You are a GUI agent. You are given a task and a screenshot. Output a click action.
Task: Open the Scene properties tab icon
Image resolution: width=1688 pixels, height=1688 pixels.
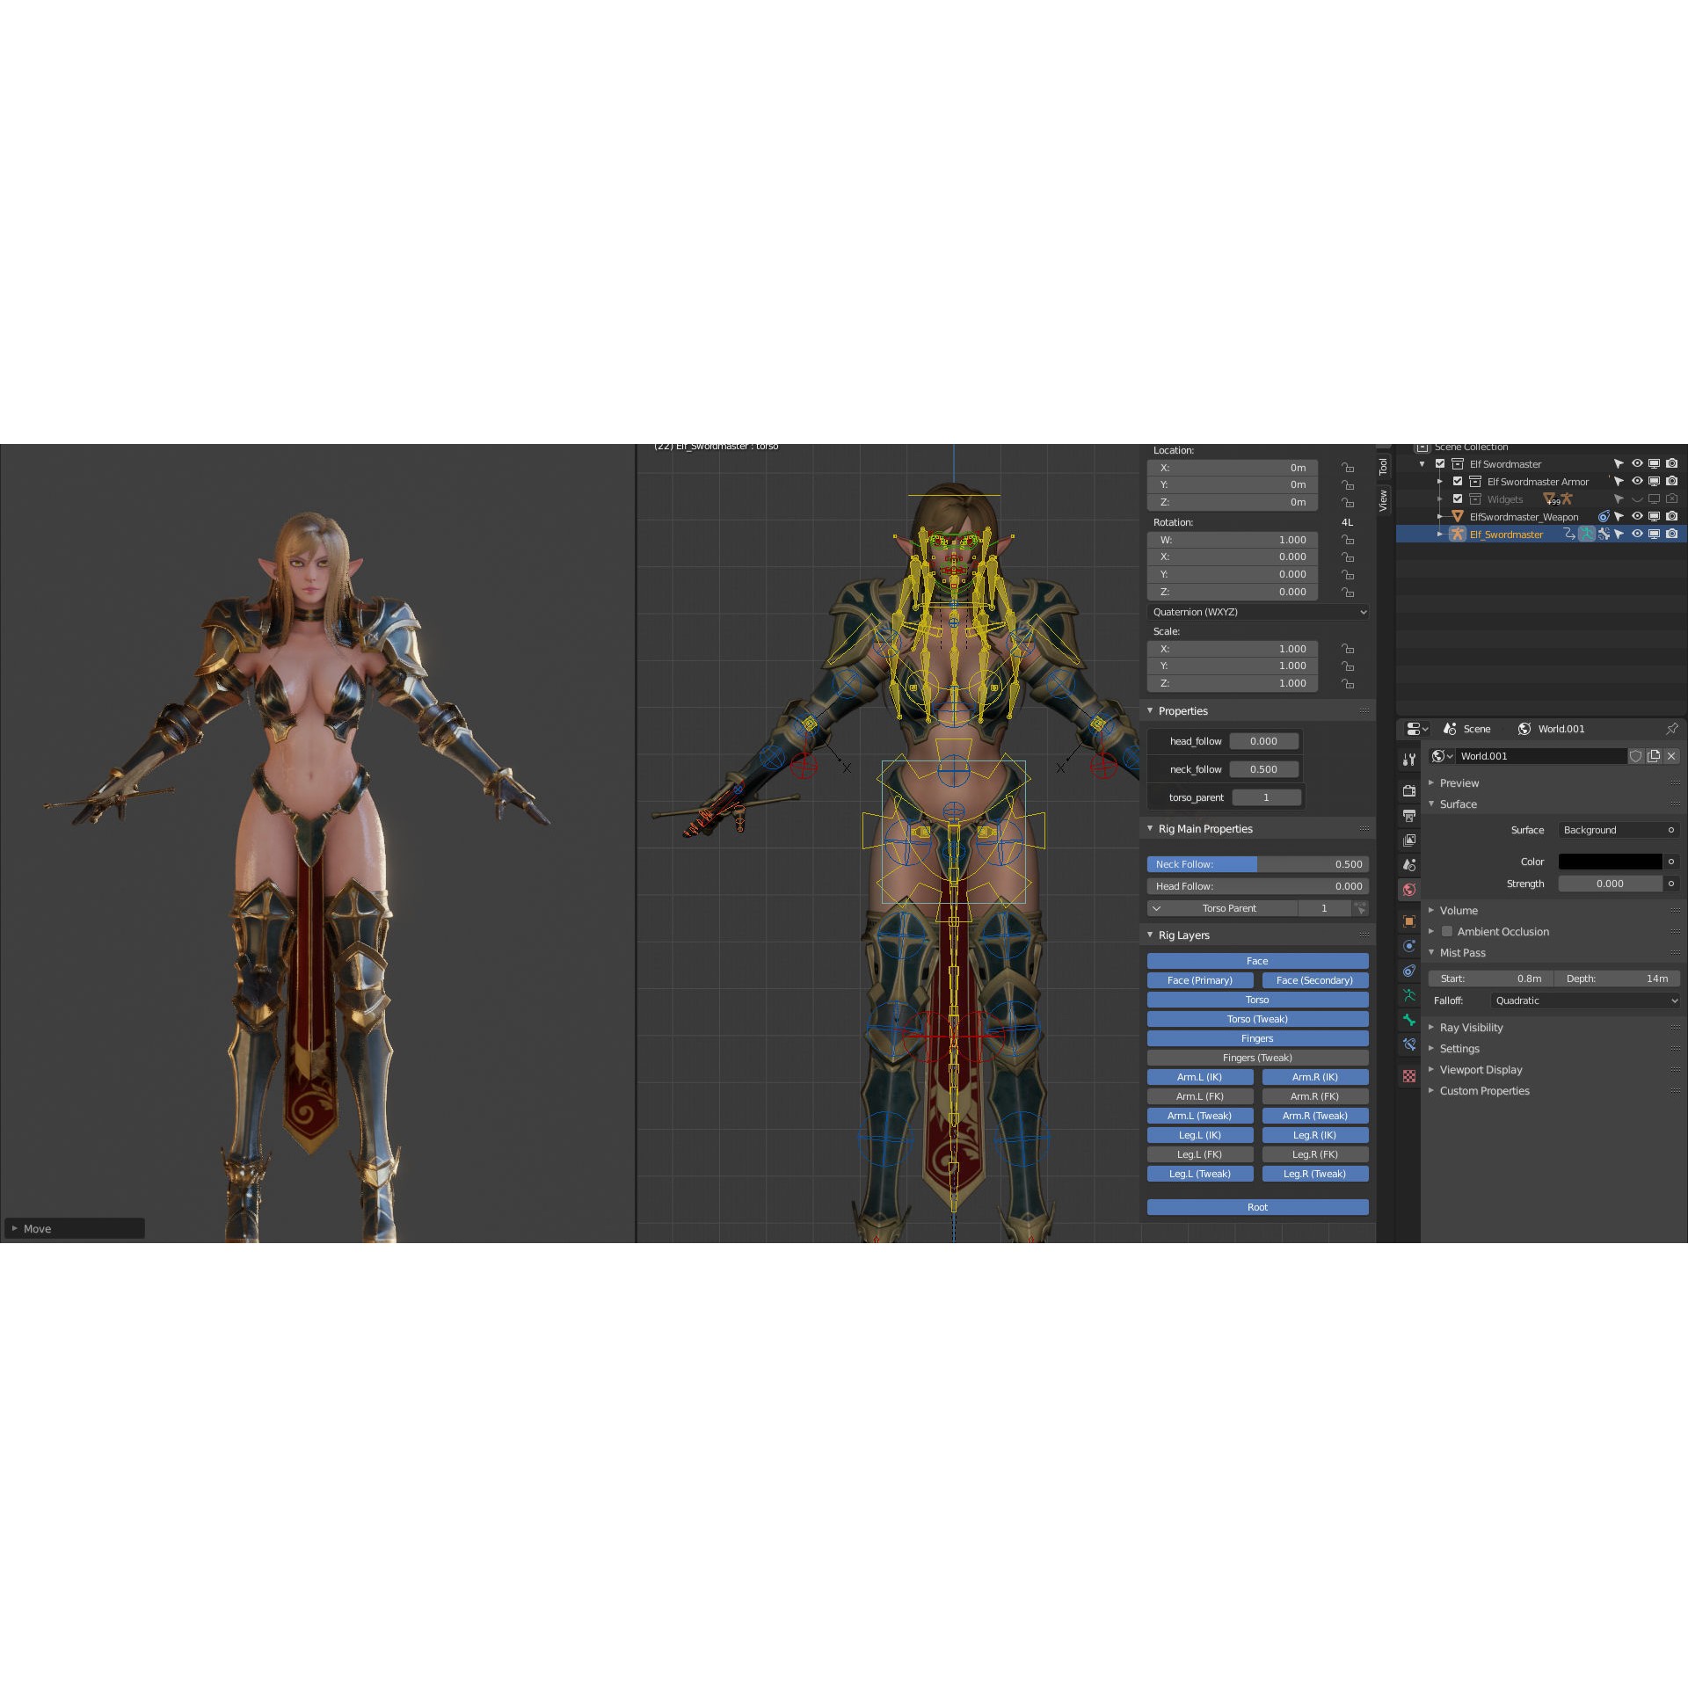(x=1409, y=865)
